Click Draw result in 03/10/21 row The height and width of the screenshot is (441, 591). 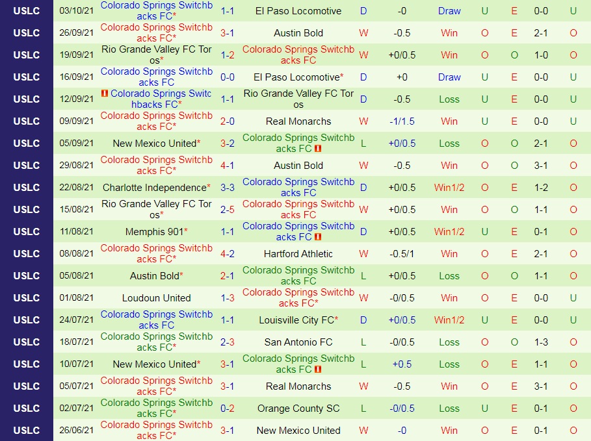pyautogui.click(x=449, y=11)
